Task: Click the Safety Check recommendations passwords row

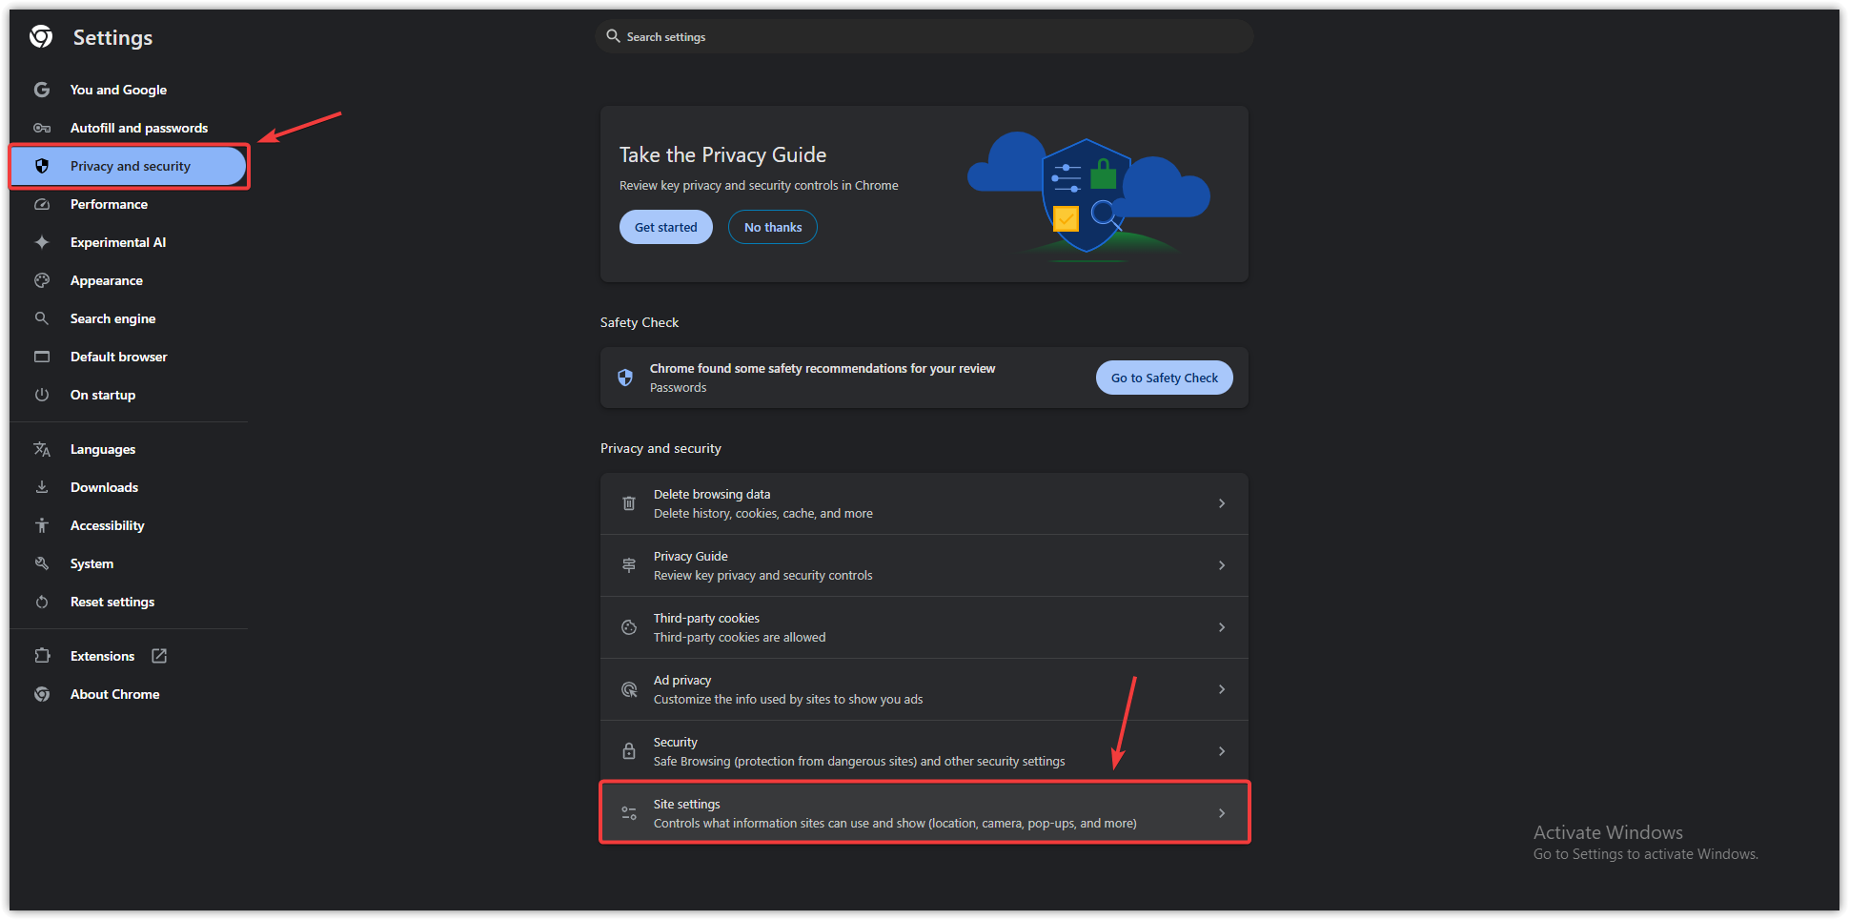Action: tap(924, 378)
